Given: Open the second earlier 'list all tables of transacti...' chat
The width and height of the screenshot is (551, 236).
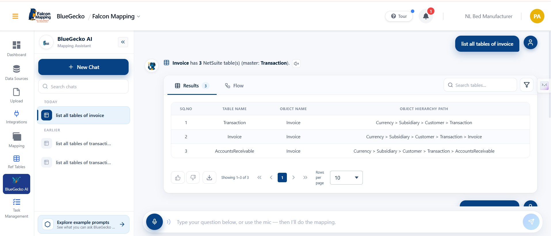Looking at the screenshot, I should (83, 162).
